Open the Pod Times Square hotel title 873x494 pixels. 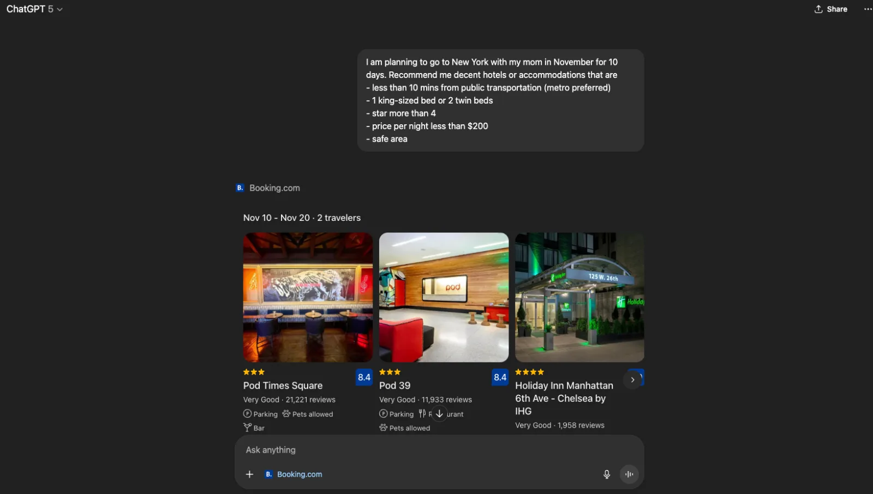(x=283, y=385)
